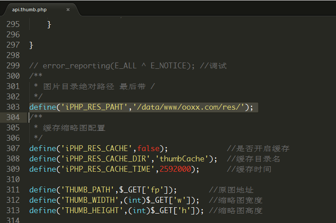The height and width of the screenshot is (223, 336).
Task: Click the comment //缩略图高度
Action: pos(236,210)
